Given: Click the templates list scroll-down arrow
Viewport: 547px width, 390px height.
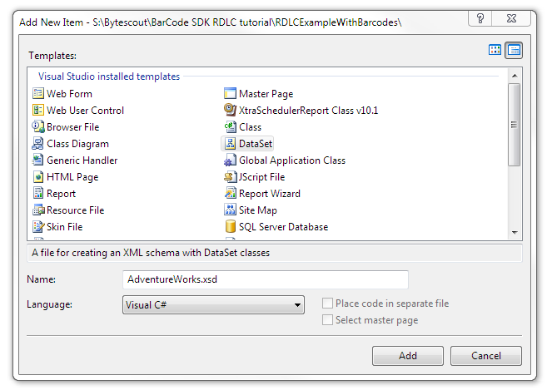Looking at the screenshot, I should tap(515, 233).
